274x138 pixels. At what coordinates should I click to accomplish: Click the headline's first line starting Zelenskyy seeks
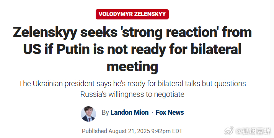click(132, 32)
